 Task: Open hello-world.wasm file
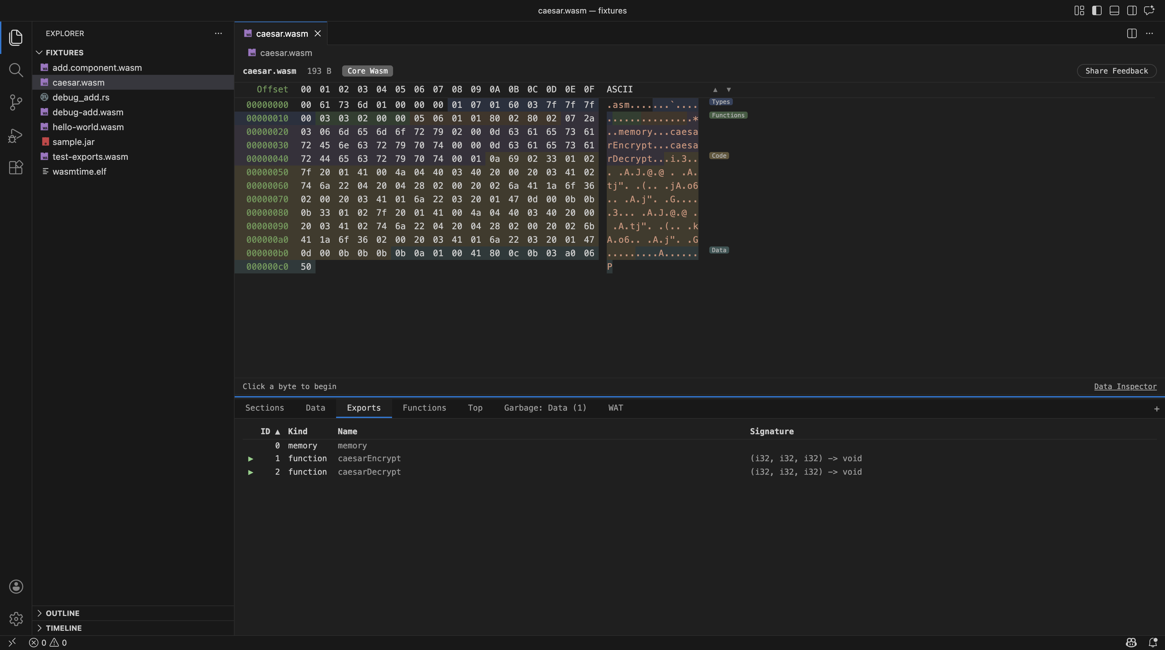tap(133, 127)
